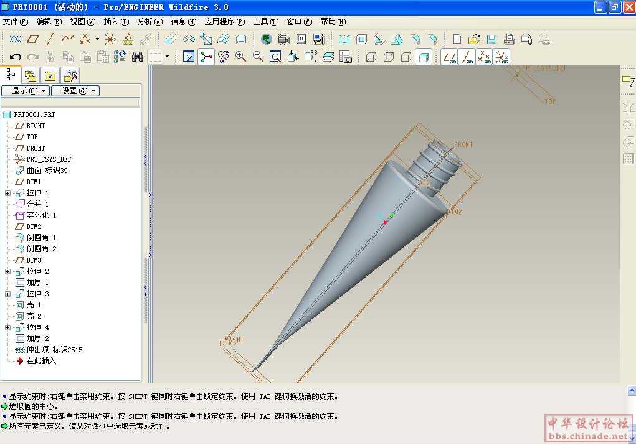Open the 视图 menu
Screen dimensions: 636x445
[83, 22]
